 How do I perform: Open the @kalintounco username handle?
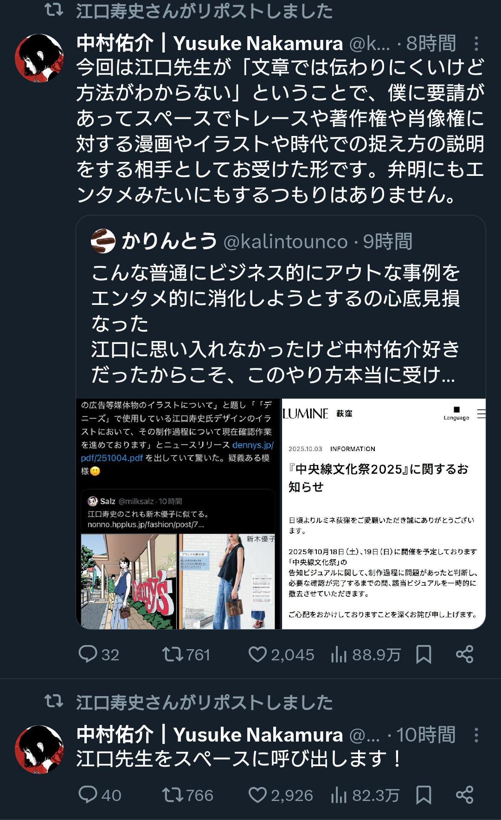[285, 242]
